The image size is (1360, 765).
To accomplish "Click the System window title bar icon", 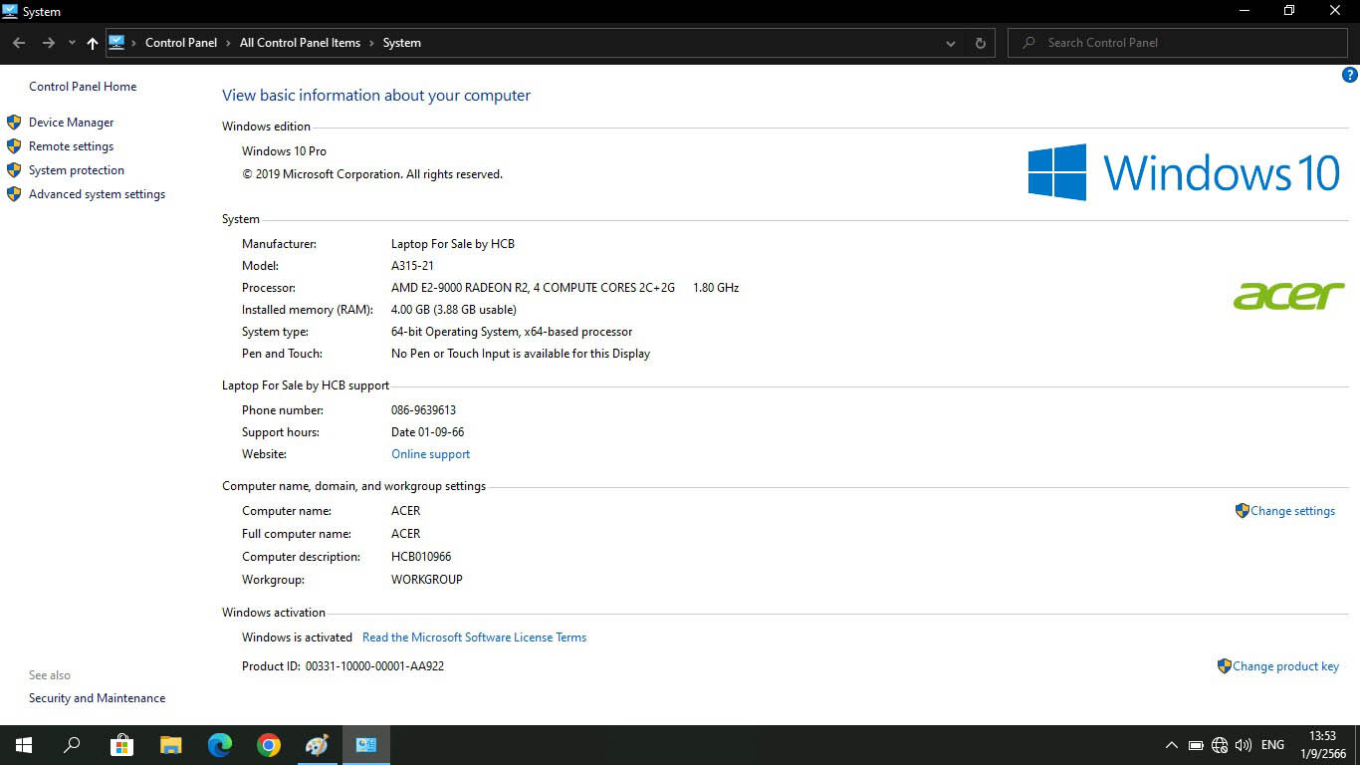I will (11, 11).
